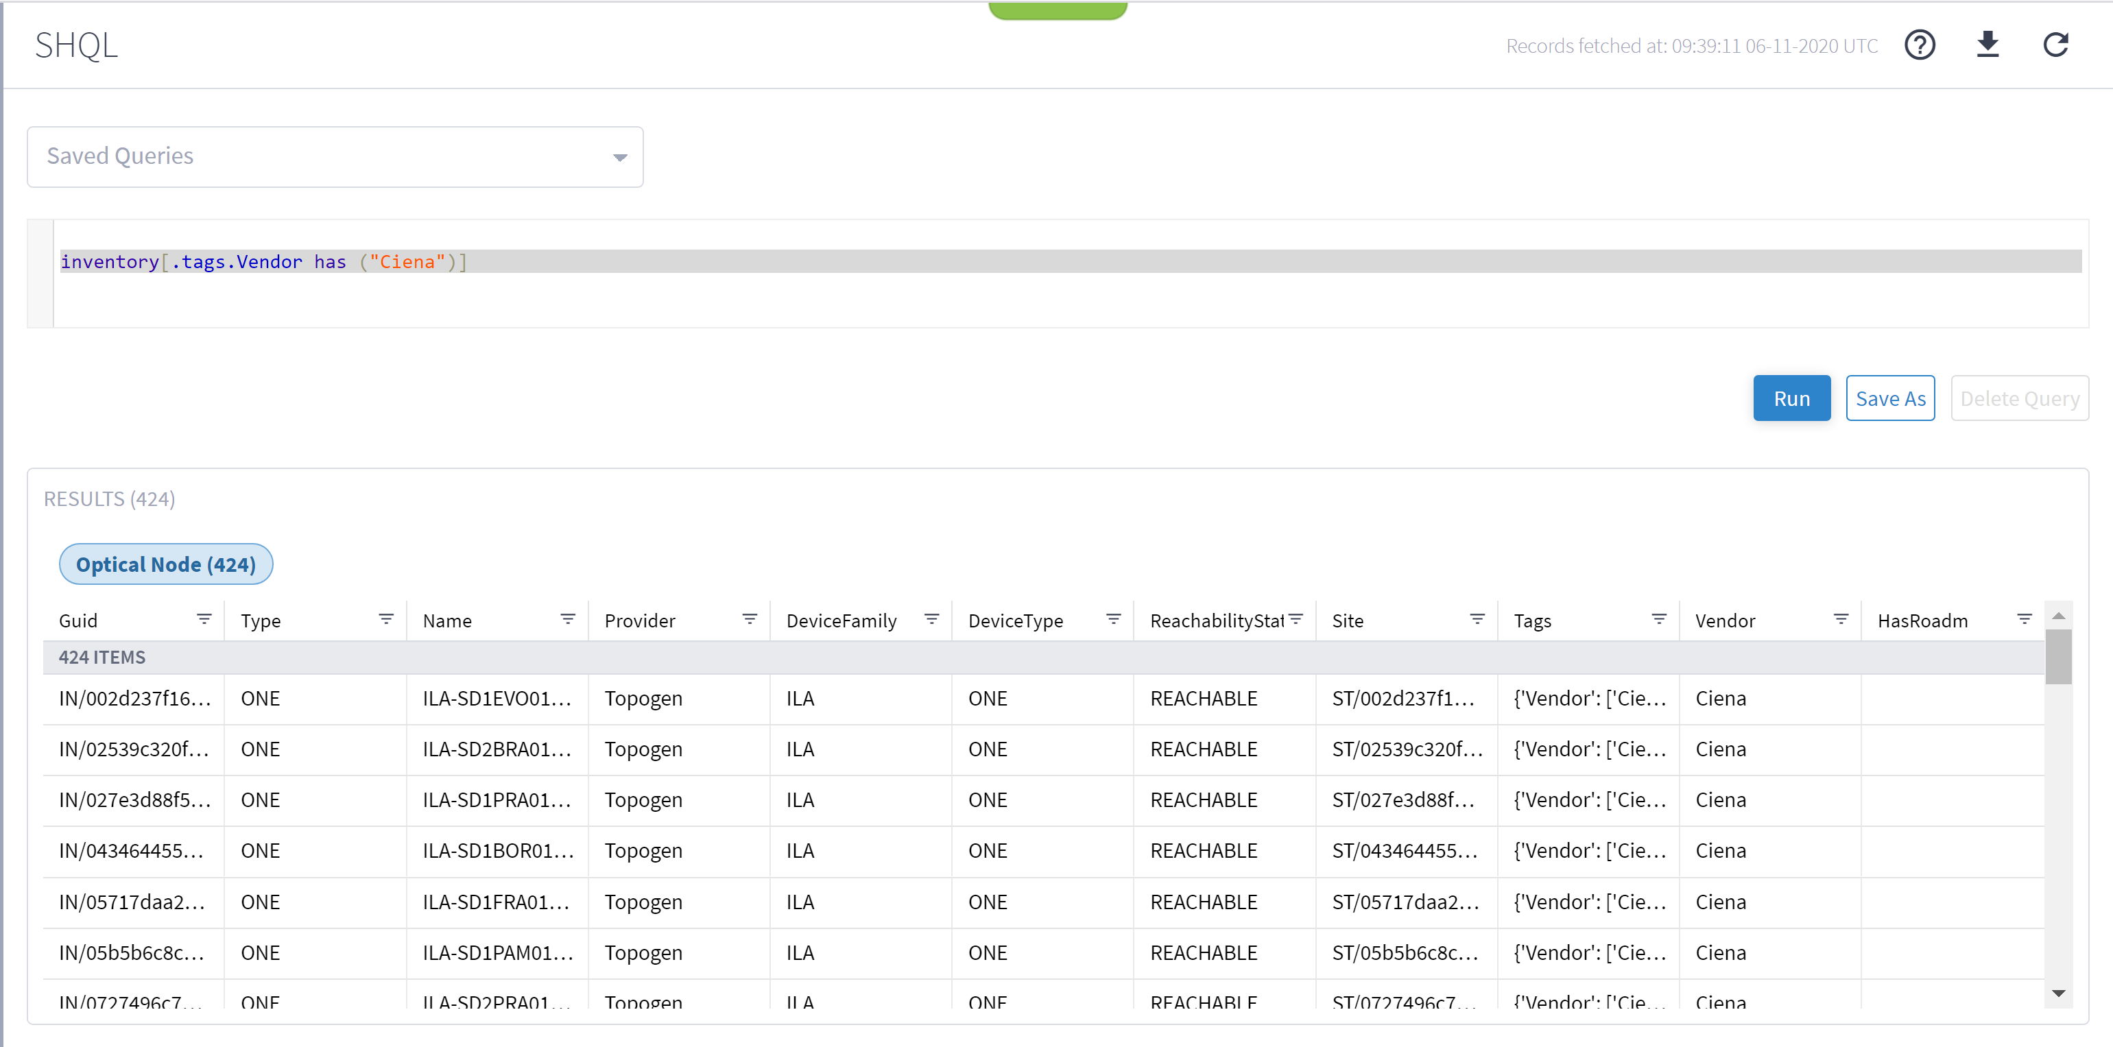Open the Guid column filter
Image resolution: width=2113 pixels, height=1047 pixels.
(x=204, y=619)
